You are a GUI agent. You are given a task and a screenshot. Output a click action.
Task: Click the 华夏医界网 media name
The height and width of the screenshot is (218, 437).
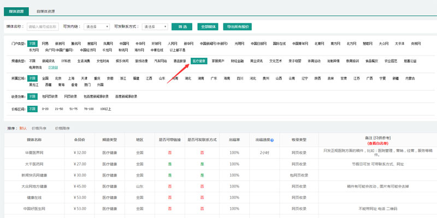pyautogui.click(x=34, y=153)
